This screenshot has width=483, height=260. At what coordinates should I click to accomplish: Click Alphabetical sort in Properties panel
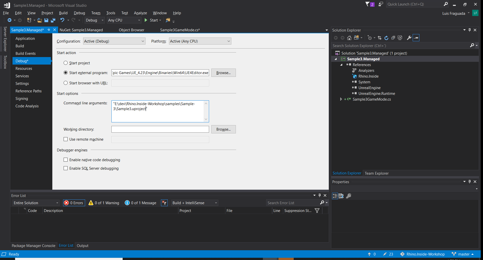(341, 196)
